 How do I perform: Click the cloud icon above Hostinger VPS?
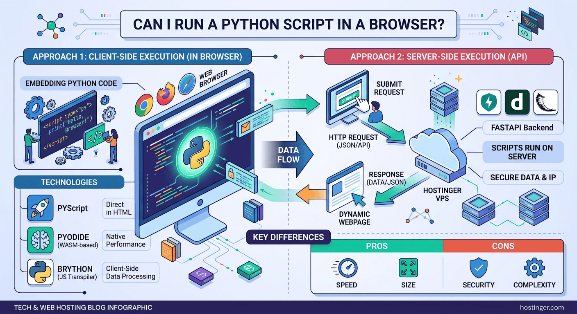[x=438, y=149]
